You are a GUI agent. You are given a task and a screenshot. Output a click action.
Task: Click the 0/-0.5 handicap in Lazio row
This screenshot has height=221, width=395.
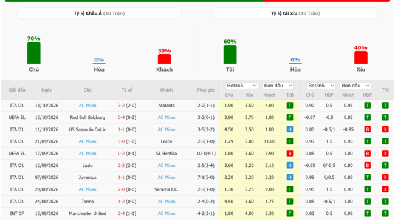[x=329, y=165]
